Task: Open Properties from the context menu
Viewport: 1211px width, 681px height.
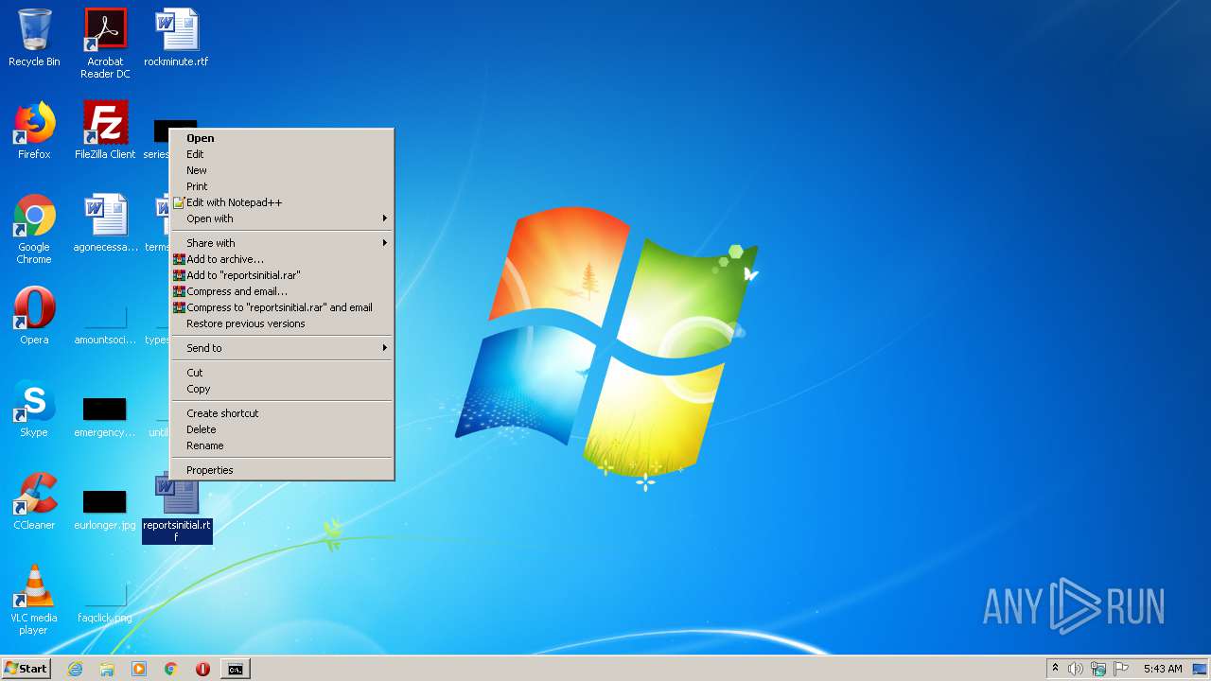Action: [x=282, y=470]
